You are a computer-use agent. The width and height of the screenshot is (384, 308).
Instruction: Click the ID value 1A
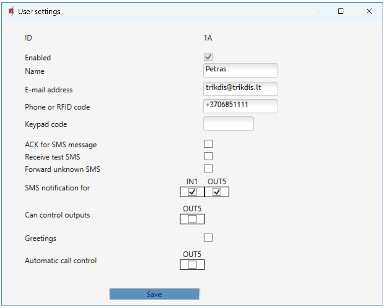tap(208, 38)
